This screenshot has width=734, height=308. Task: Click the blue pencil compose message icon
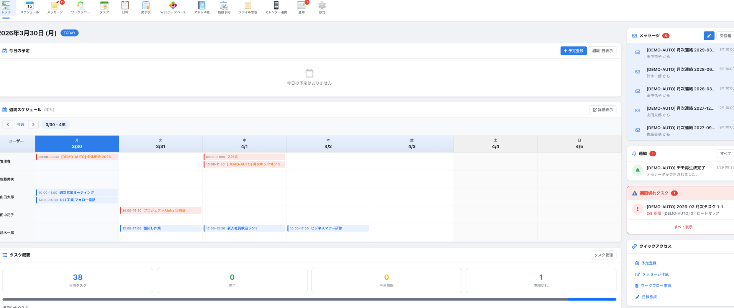coord(709,36)
